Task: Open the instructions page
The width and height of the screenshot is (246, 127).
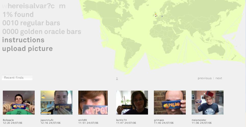Action: 23,40
